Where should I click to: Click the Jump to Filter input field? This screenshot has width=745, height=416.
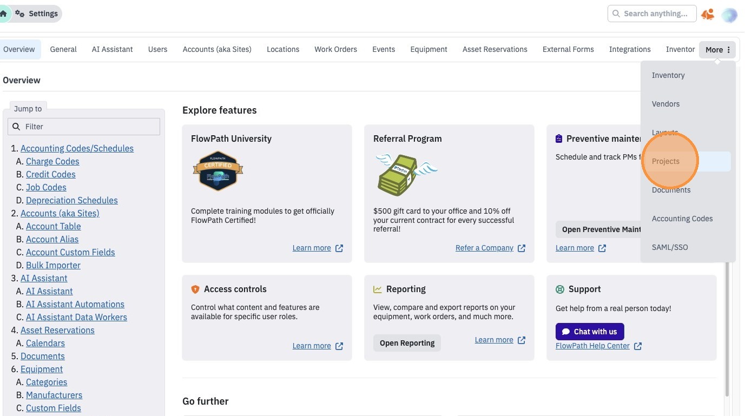pyautogui.click(x=84, y=127)
